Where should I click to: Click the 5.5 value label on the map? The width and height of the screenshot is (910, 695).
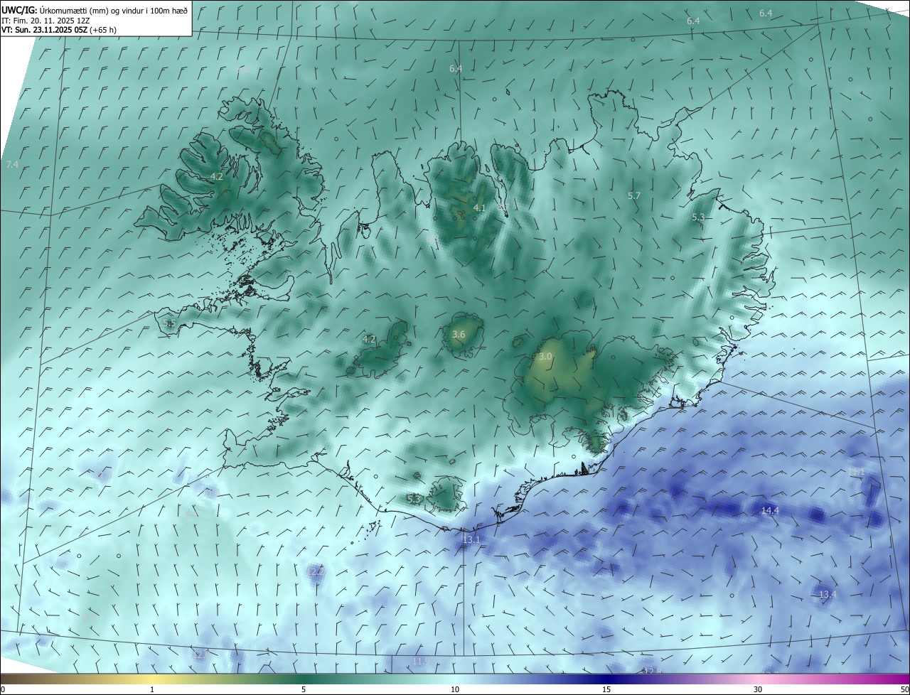pyautogui.click(x=169, y=324)
